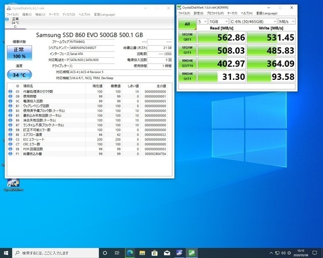The image size is (323, 258).
Task: Click the 34 °C temperature button
Action: pyautogui.click(x=20, y=75)
